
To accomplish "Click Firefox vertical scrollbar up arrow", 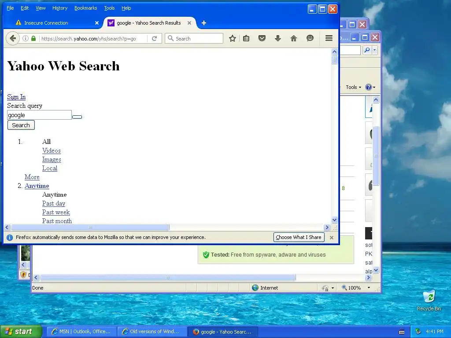I will [x=334, y=52].
